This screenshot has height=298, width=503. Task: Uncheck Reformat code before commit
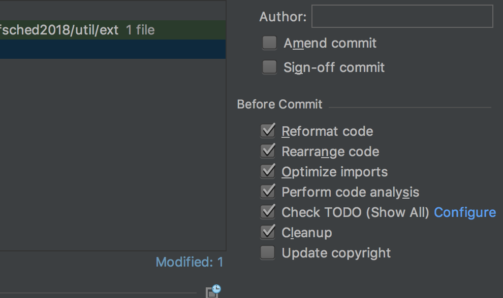tap(268, 130)
